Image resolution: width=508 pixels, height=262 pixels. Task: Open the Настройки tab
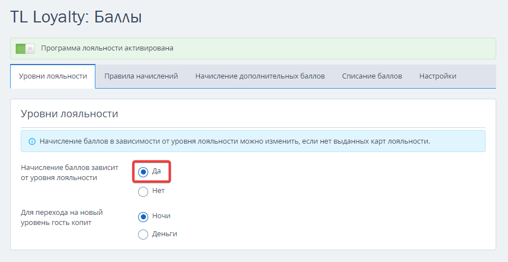(x=438, y=76)
